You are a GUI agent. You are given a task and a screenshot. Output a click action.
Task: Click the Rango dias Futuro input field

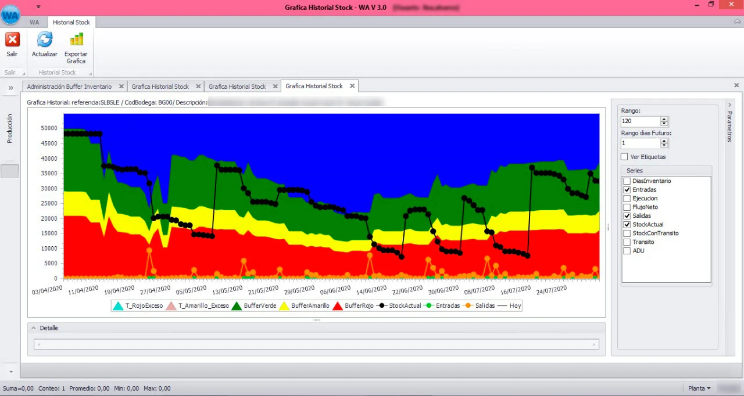coord(640,143)
